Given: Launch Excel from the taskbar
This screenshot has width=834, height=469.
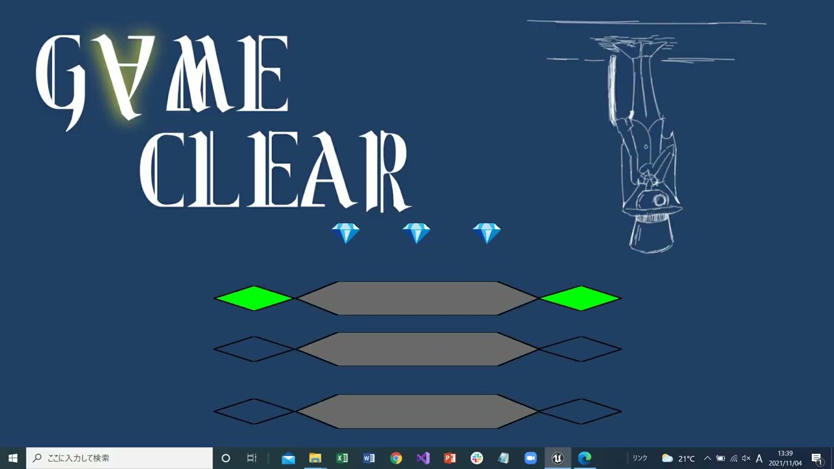Looking at the screenshot, I should pos(342,458).
